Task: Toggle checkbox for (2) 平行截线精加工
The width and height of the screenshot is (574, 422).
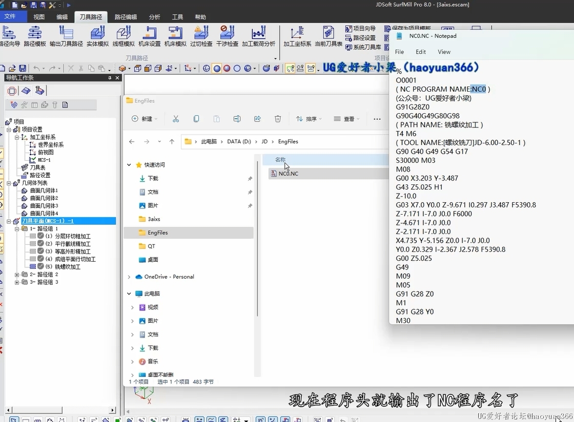Action: point(40,244)
